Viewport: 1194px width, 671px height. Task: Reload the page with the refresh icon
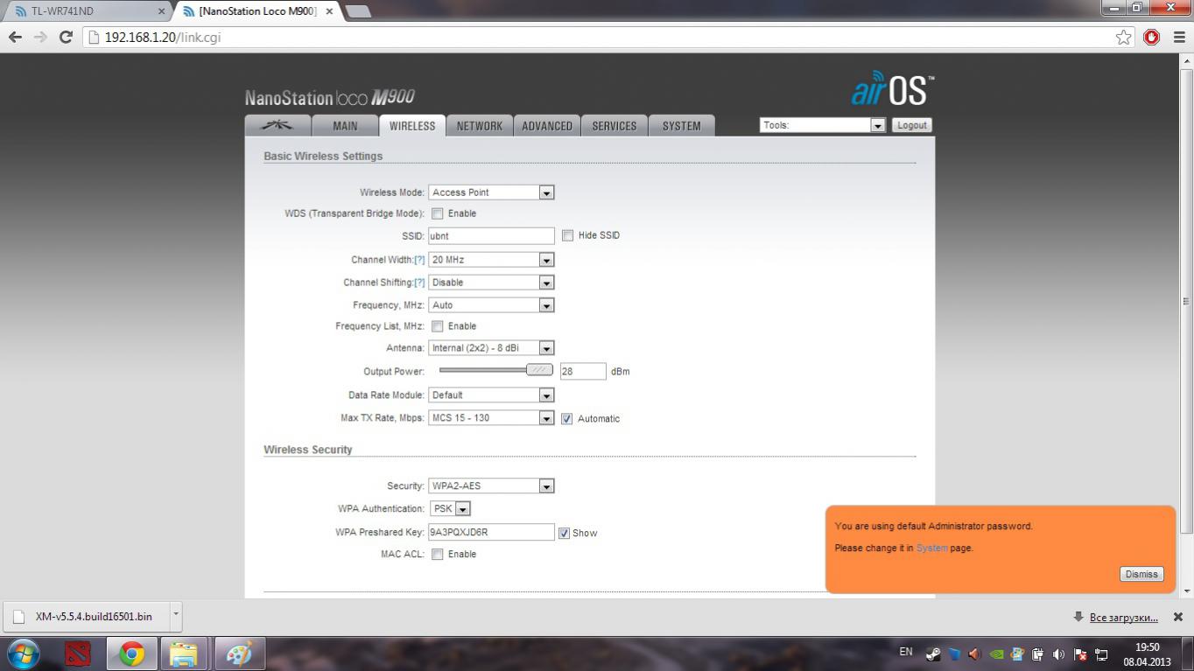pyautogui.click(x=66, y=37)
